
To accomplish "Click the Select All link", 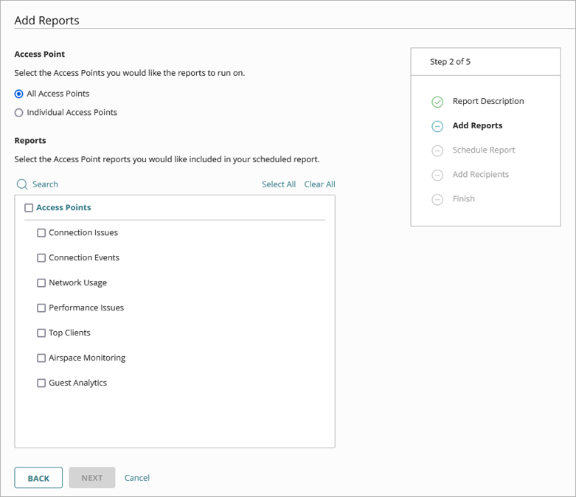I will 279,184.
